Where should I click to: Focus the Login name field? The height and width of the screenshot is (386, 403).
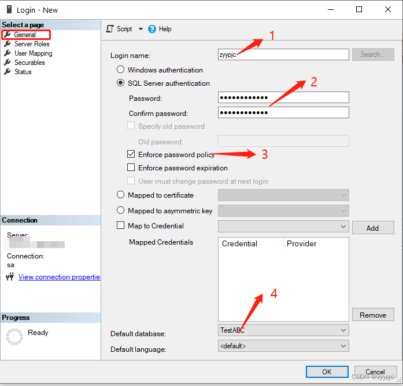[x=283, y=54]
